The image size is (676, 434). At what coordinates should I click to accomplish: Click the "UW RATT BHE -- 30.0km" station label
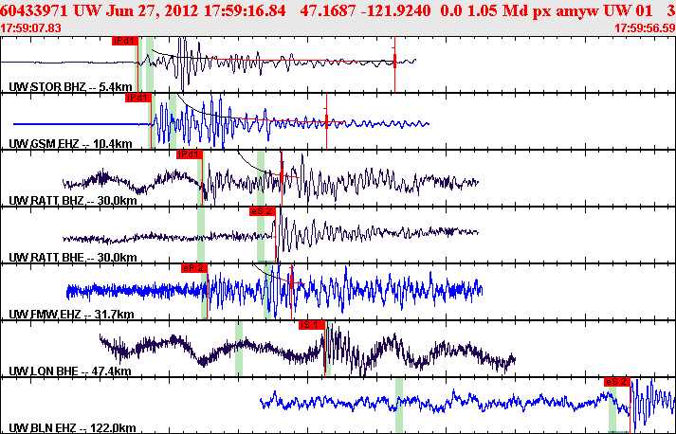73,258
